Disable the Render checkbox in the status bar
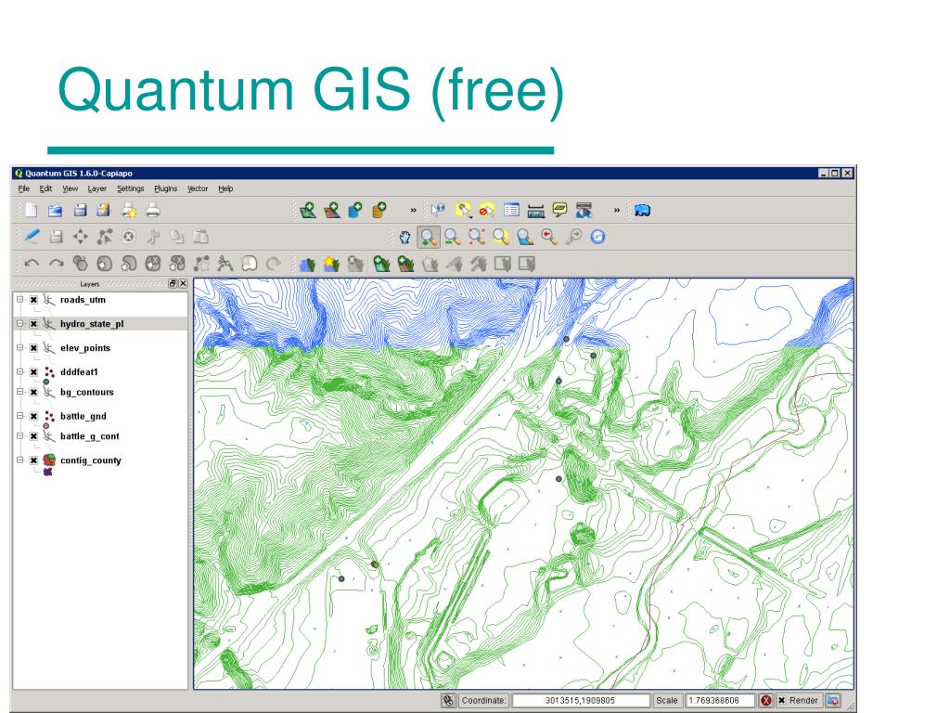This screenshot has width=950, height=713. 781,700
